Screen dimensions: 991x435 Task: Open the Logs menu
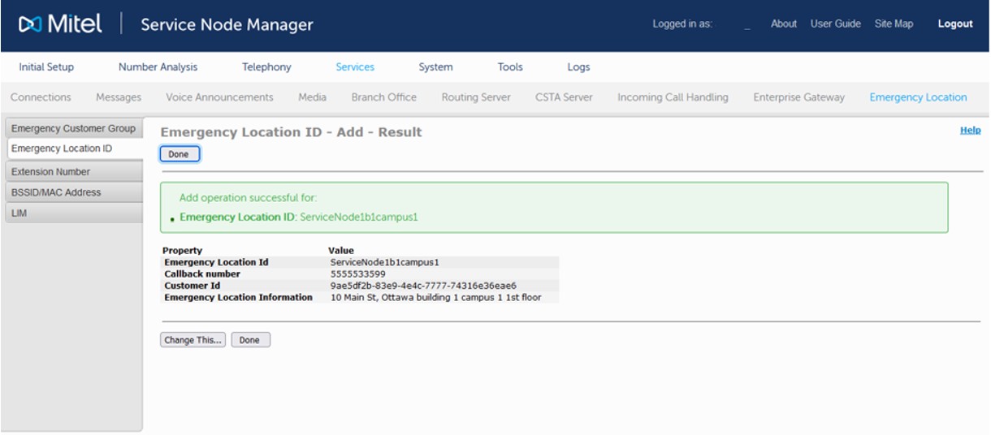[578, 67]
